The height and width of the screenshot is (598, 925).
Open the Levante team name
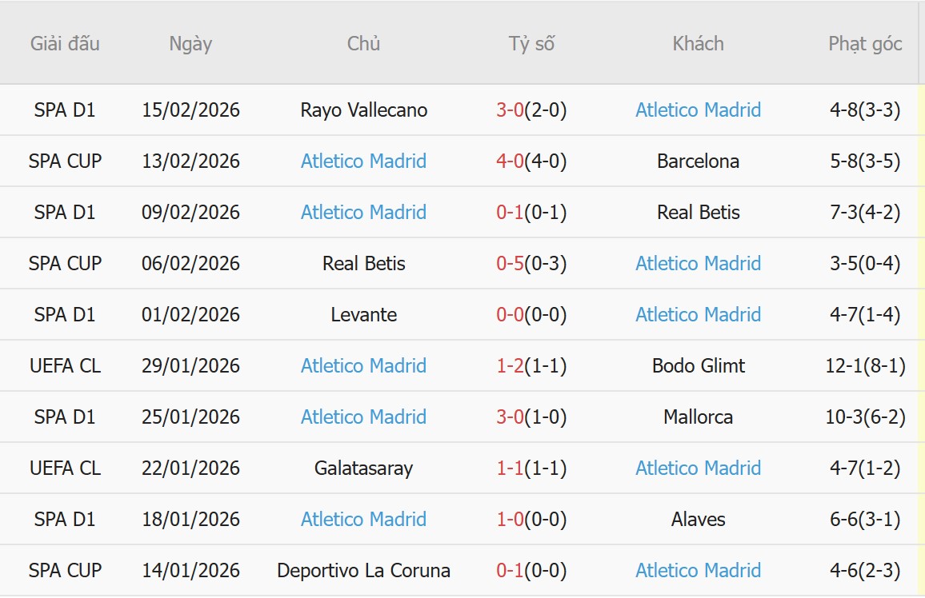click(363, 315)
